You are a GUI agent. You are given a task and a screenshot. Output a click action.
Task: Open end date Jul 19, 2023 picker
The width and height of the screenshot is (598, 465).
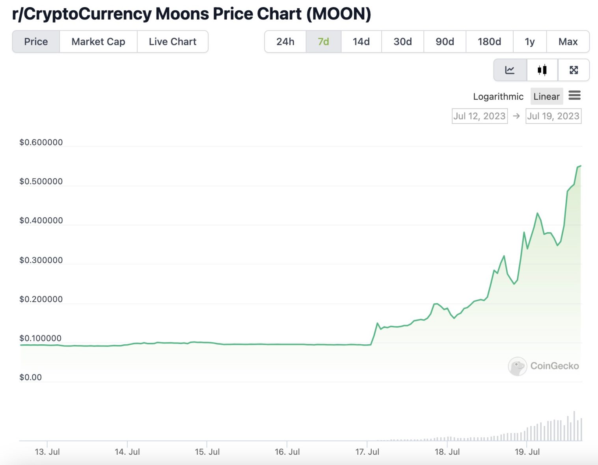tap(553, 116)
